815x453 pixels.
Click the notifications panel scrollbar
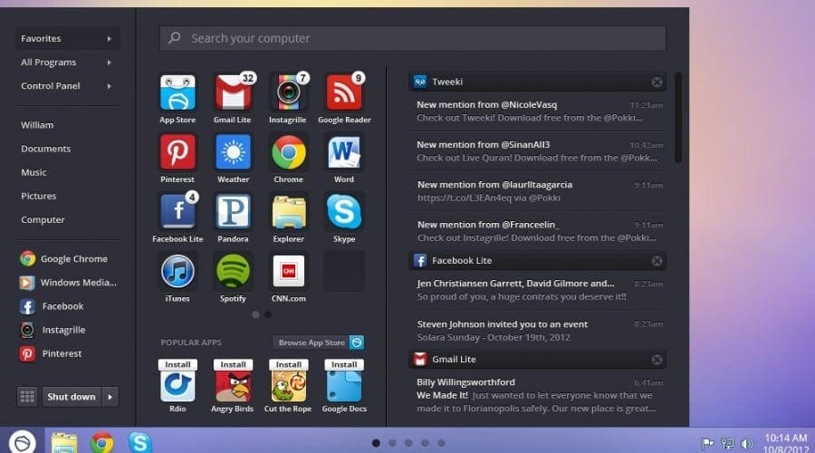(x=678, y=118)
